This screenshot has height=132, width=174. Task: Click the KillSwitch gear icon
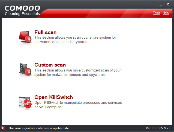click(x=25, y=102)
